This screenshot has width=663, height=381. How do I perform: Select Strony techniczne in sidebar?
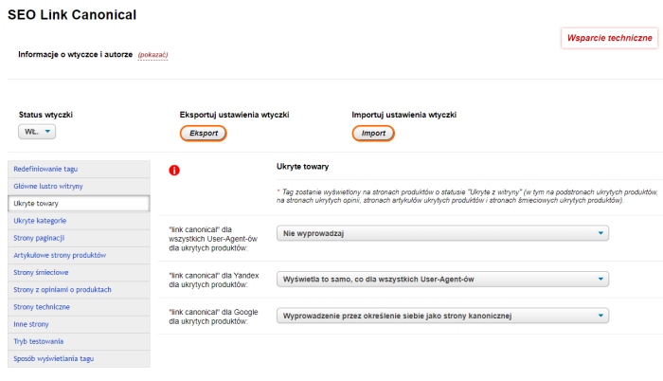[42, 307]
